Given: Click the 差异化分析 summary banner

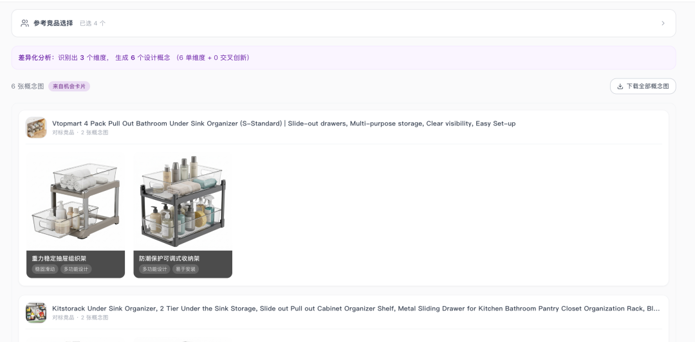Looking at the screenshot, I should [344, 58].
